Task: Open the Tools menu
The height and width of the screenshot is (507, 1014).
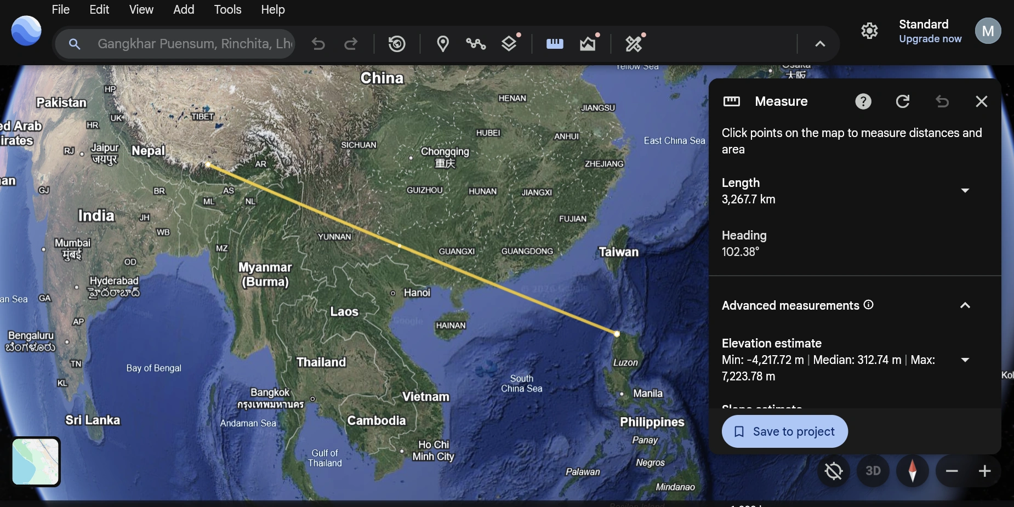Action: [x=227, y=9]
